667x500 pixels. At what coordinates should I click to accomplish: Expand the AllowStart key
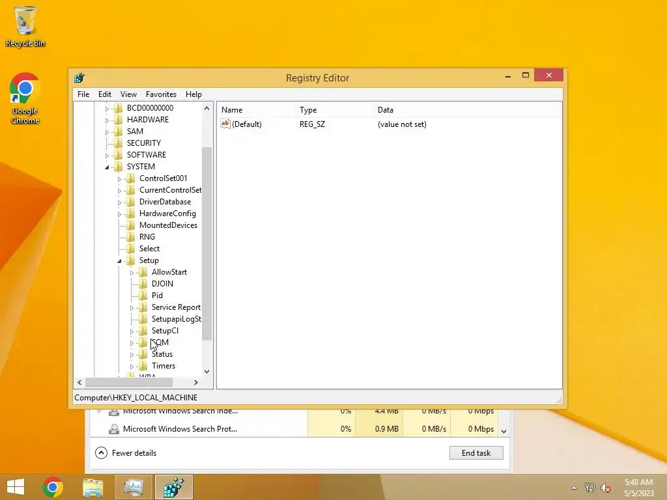pyautogui.click(x=132, y=273)
